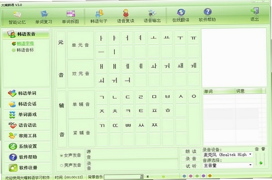
Task: Select the double vowel ㅢ
Action: [127, 80]
